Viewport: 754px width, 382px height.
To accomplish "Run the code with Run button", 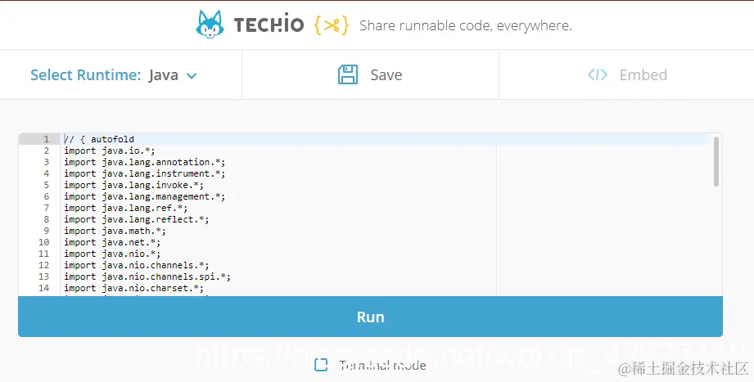I will [x=370, y=317].
